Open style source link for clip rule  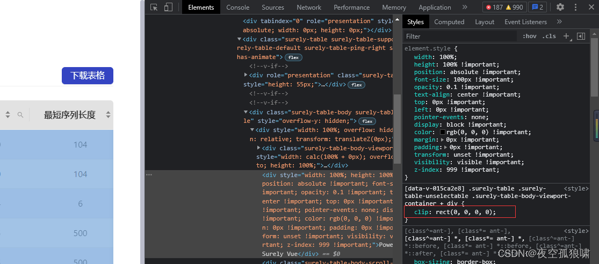point(577,188)
